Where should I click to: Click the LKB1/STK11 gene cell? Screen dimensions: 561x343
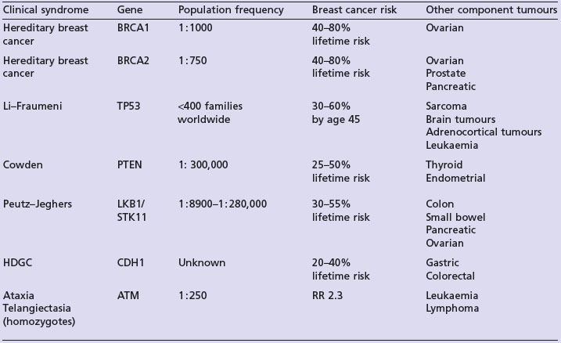click(x=132, y=210)
